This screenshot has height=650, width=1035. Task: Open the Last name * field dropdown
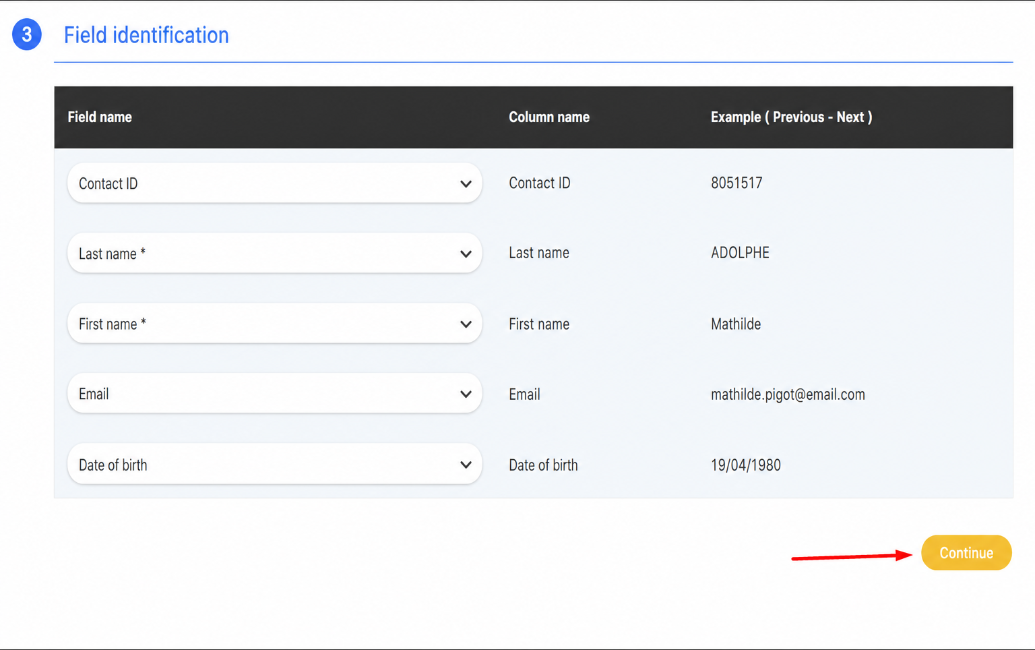274,254
